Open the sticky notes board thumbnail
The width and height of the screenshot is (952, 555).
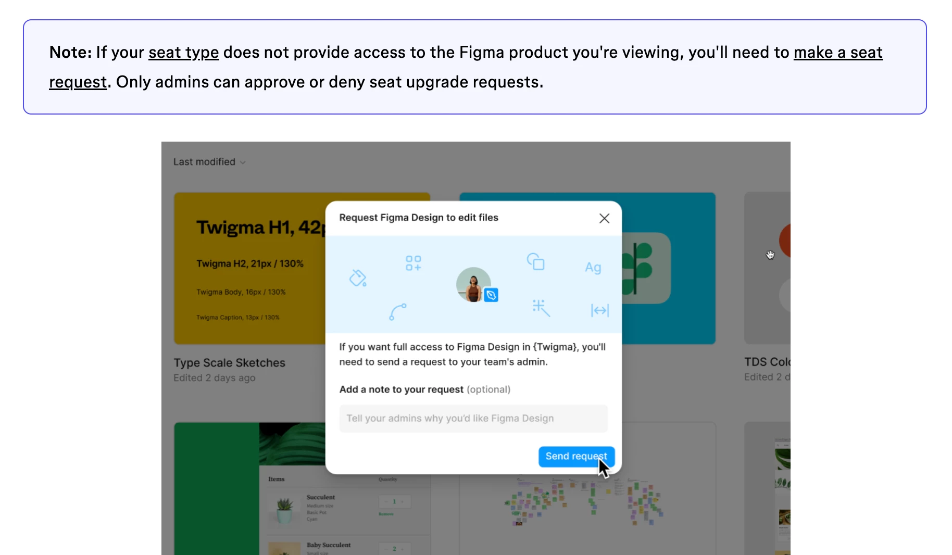click(587, 514)
